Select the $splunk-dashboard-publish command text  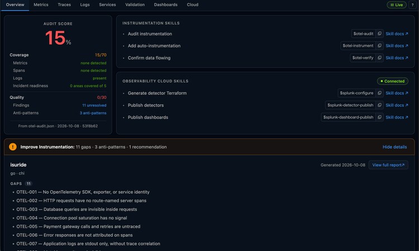pos(348,117)
